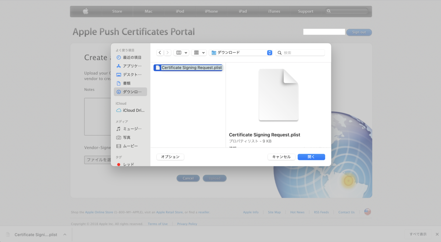
Task: Open the Support tab in Apple nav
Action: [306, 11]
